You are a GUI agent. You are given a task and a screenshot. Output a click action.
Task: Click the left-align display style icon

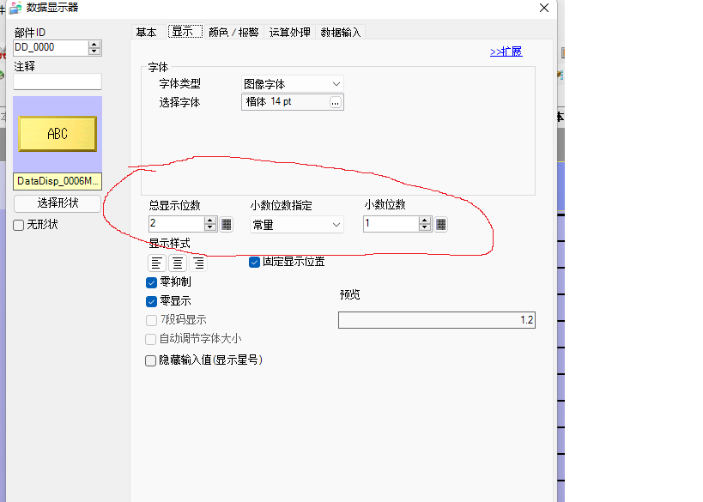(x=157, y=263)
